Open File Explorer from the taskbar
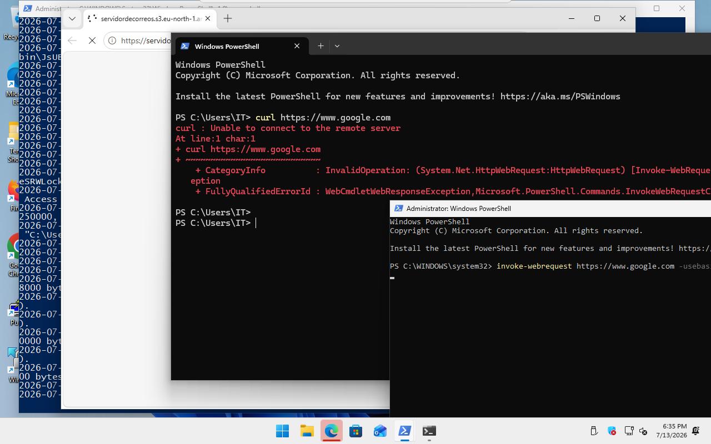 click(x=307, y=431)
